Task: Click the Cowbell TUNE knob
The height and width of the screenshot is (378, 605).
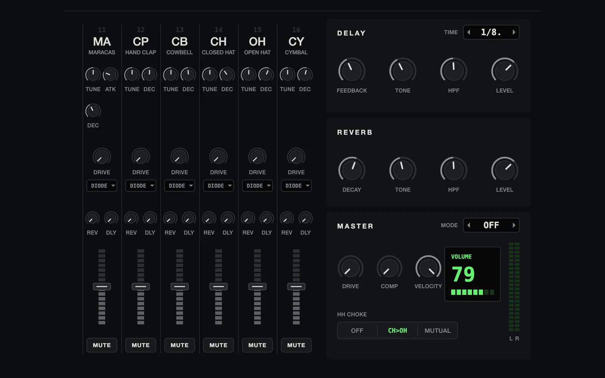Action: (171, 74)
